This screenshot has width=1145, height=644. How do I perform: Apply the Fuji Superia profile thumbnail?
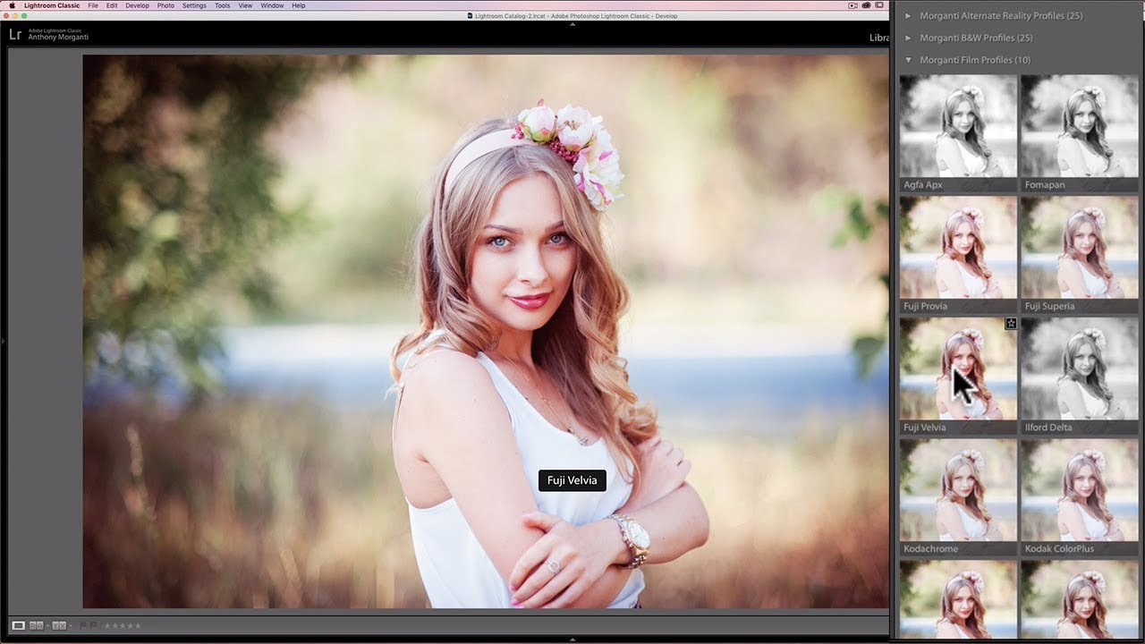(1080, 247)
